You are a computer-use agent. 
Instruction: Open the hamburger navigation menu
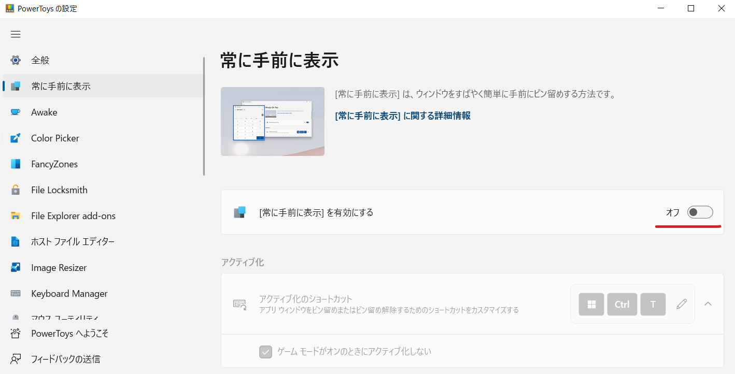[16, 34]
